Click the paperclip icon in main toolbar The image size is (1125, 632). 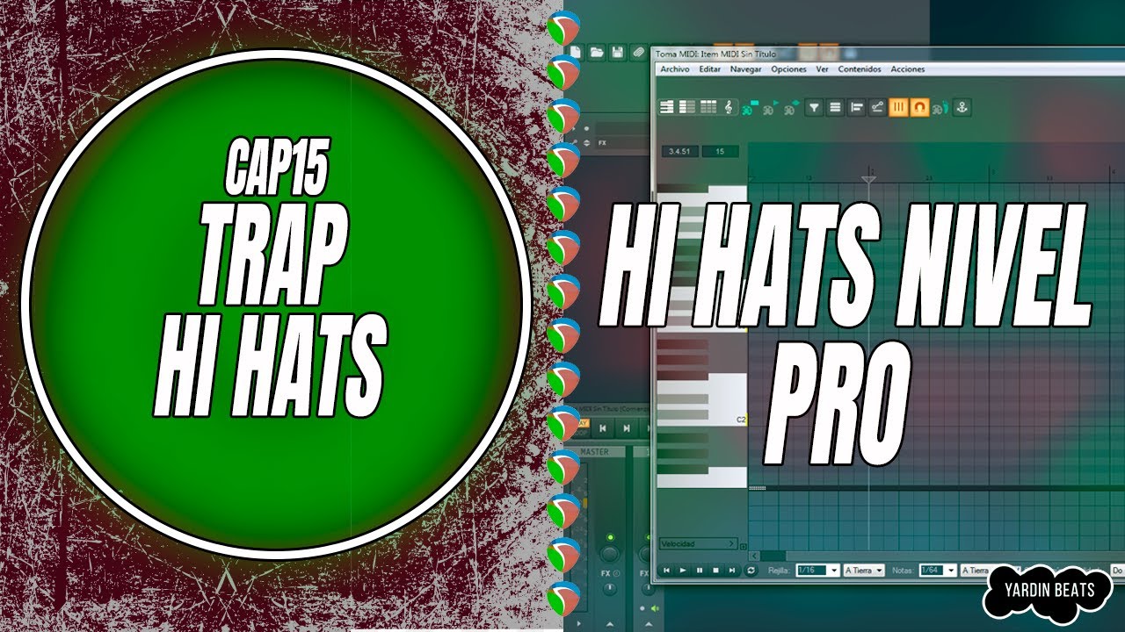click(639, 52)
